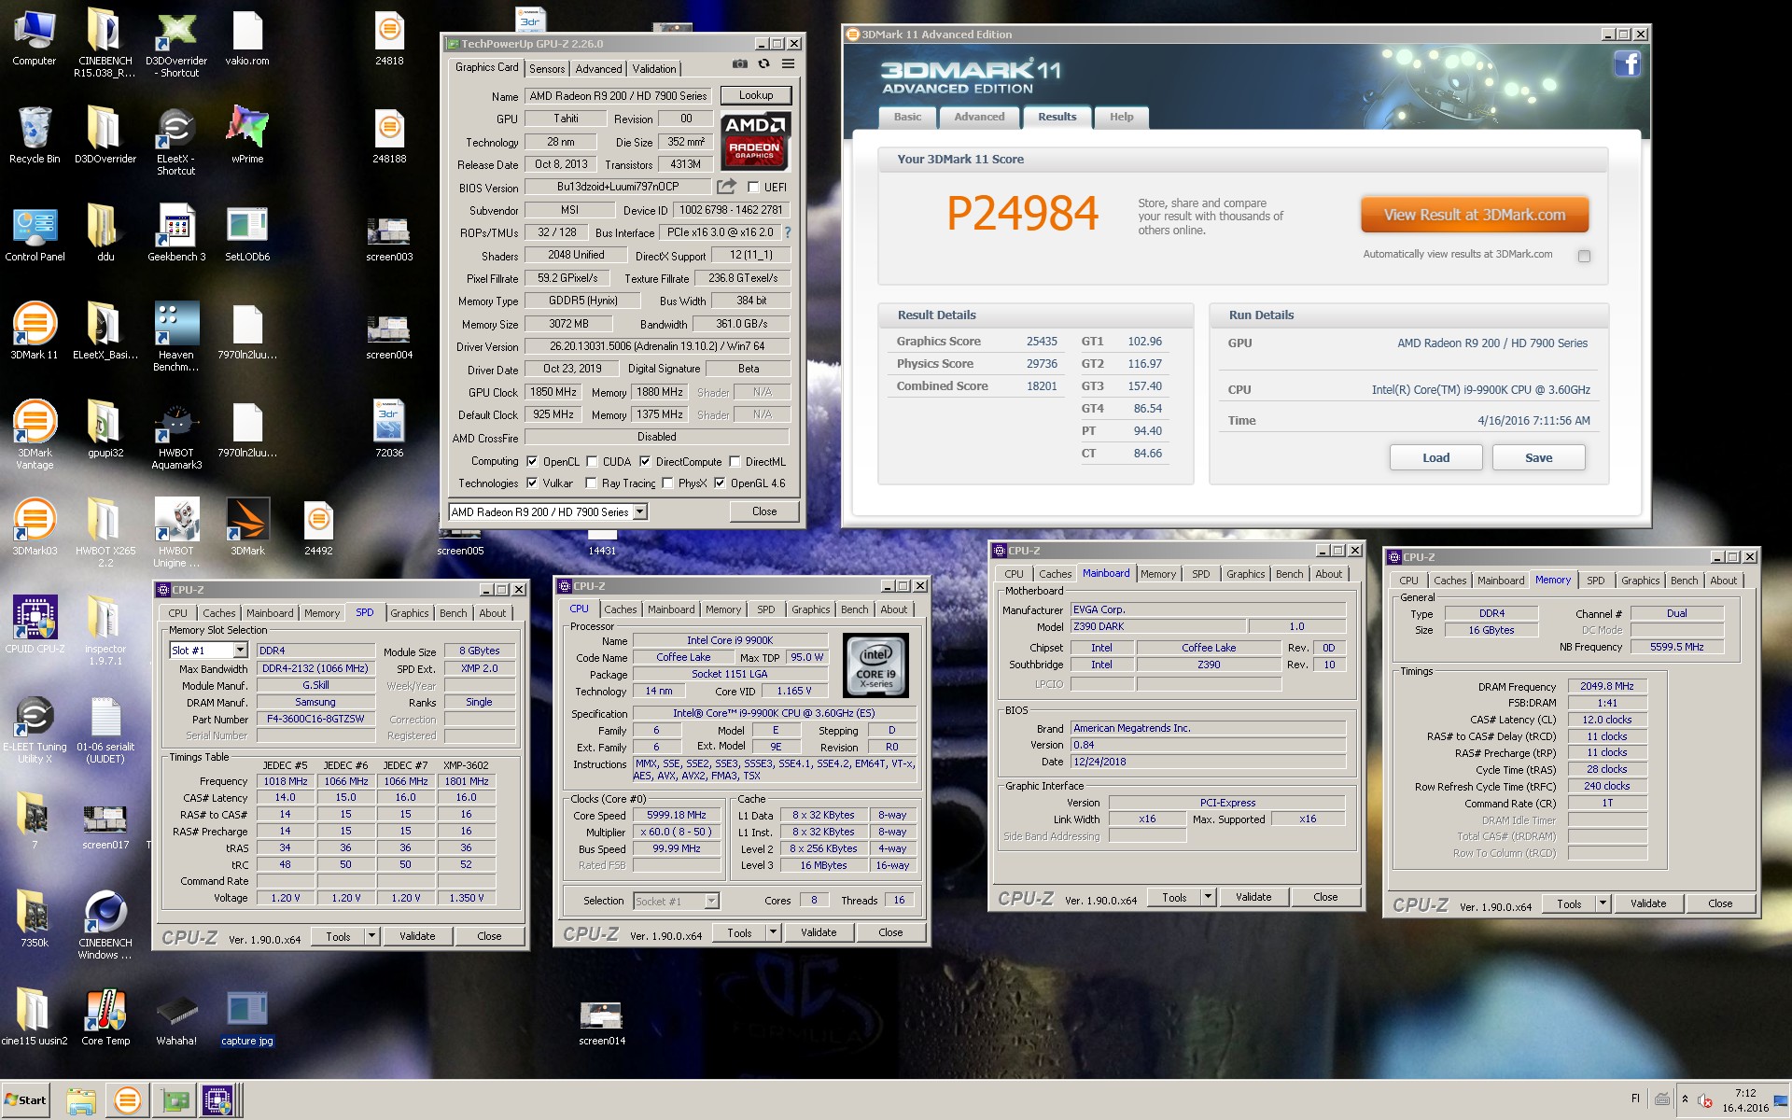Open the Validation tab in GPU-Z
The width and height of the screenshot is (1792, 1120).
(x=654, y=68)
